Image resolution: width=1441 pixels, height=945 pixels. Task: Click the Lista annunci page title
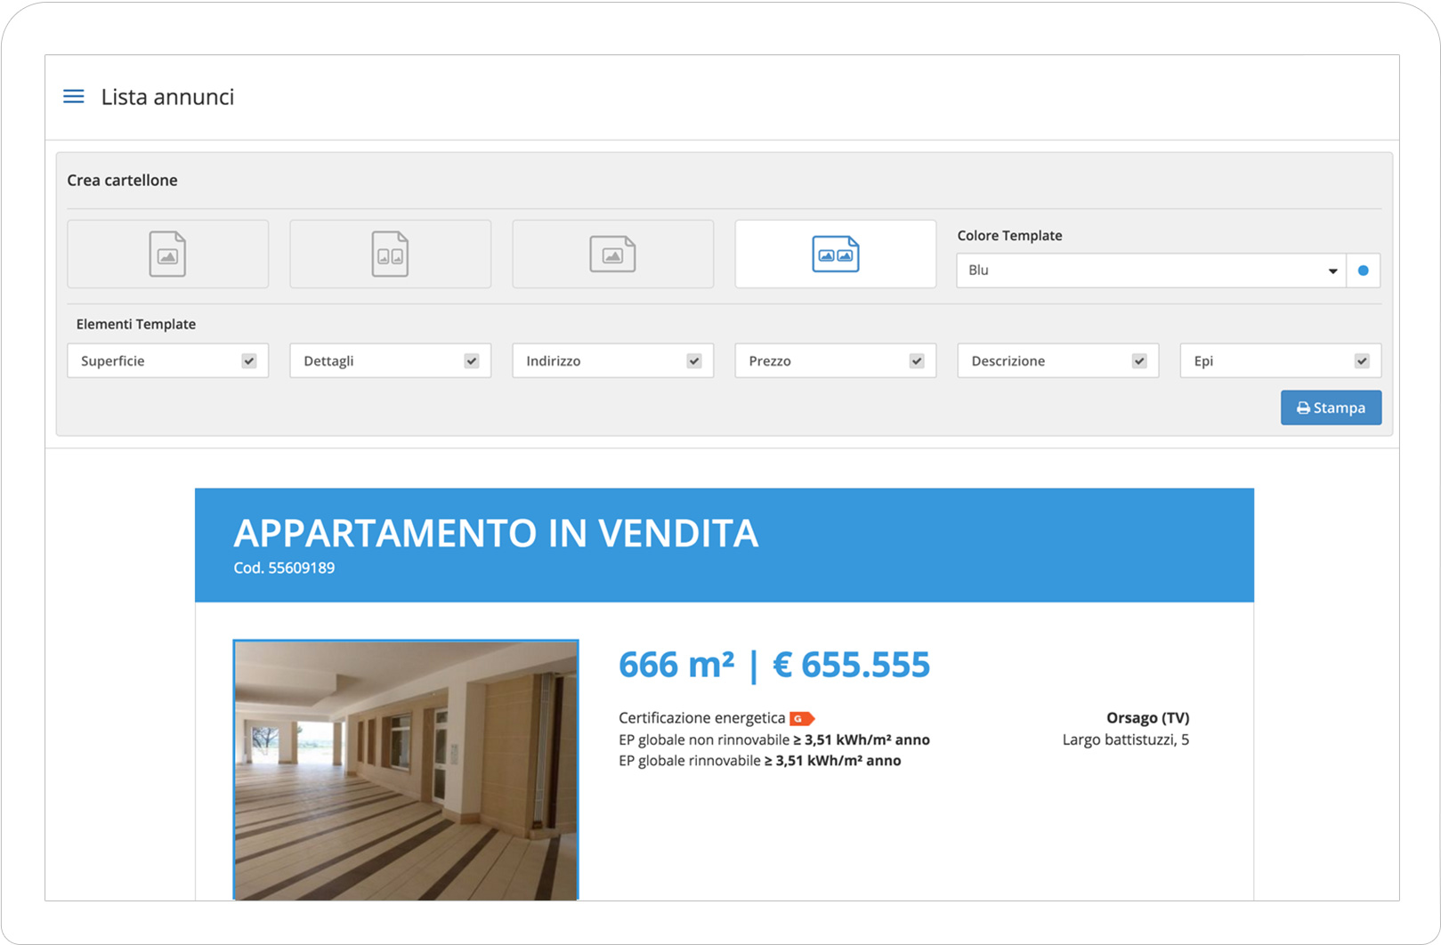tap(167, 96)
